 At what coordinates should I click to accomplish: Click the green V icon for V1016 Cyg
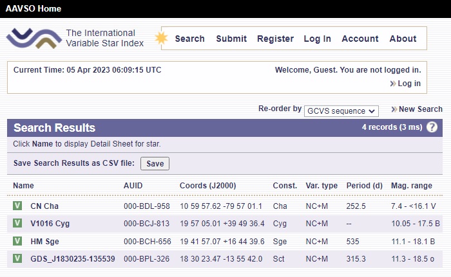pyautogui.click(x=17, y=223)
